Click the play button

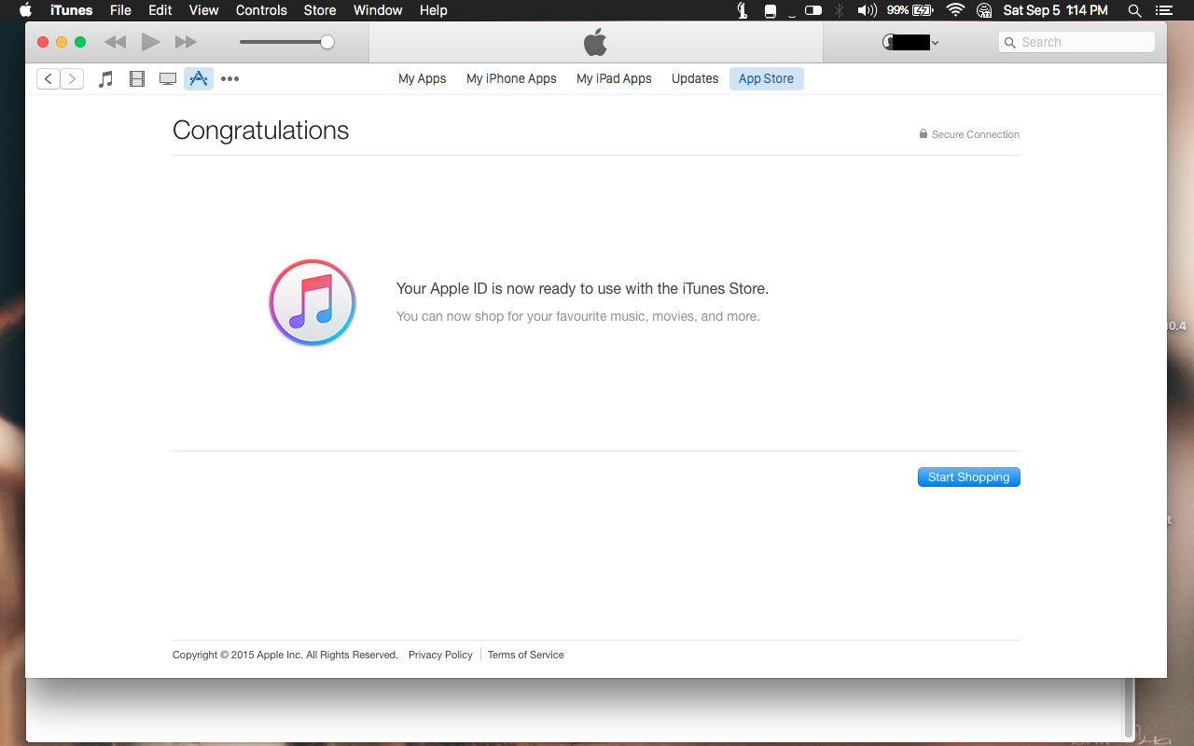(150, 42)
